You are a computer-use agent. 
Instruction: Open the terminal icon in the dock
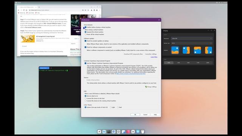[109, 131]
